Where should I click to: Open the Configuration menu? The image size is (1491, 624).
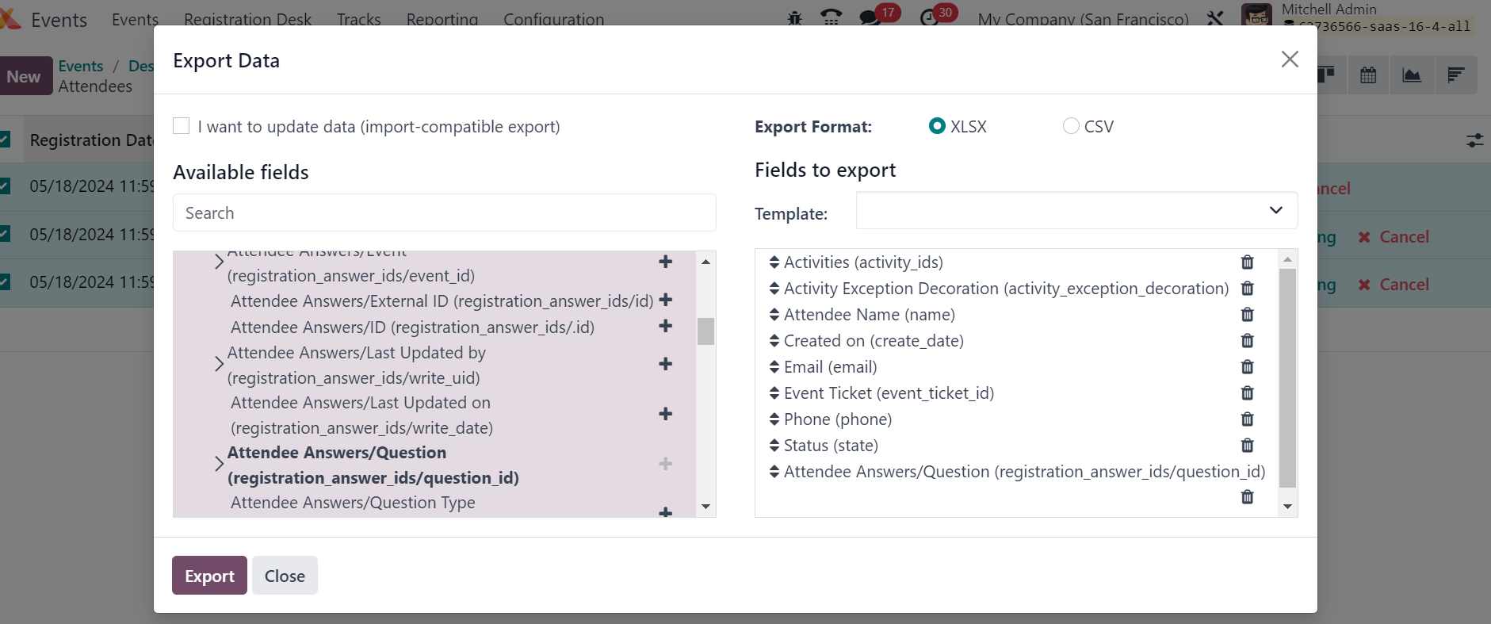[x=553, y=19]
